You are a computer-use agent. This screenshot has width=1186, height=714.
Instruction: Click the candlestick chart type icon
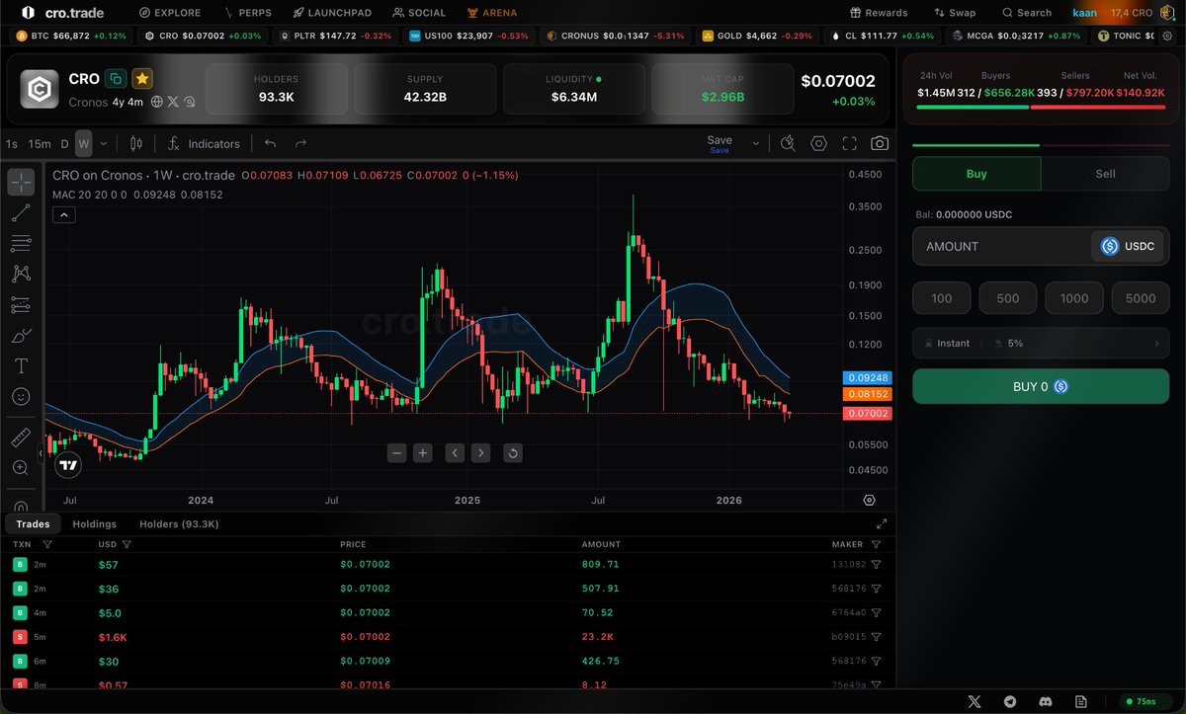(x=136, y=143)
